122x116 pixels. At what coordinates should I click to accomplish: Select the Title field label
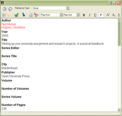click(4, 40)
